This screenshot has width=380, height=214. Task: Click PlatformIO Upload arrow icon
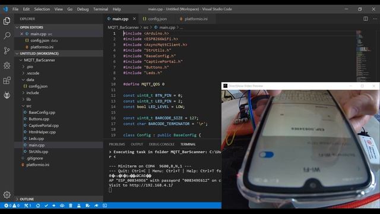[54, 206]
